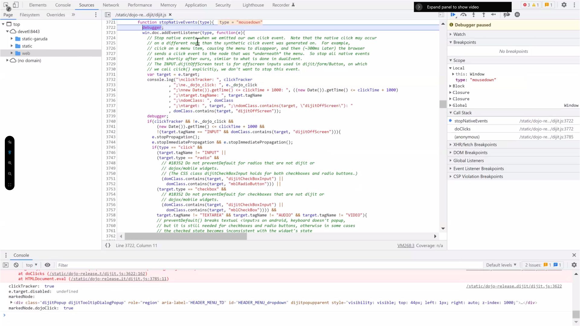This screenshot has width=580, height=326.
Task: Open DevTools settings gear
Action: [564, 5]
